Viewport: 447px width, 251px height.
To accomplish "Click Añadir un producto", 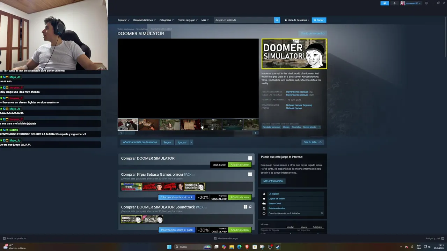I will (14, 238).
